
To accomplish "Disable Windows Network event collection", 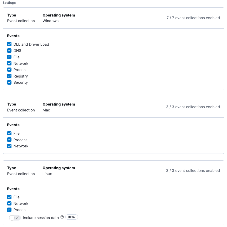I will [9, 63].
